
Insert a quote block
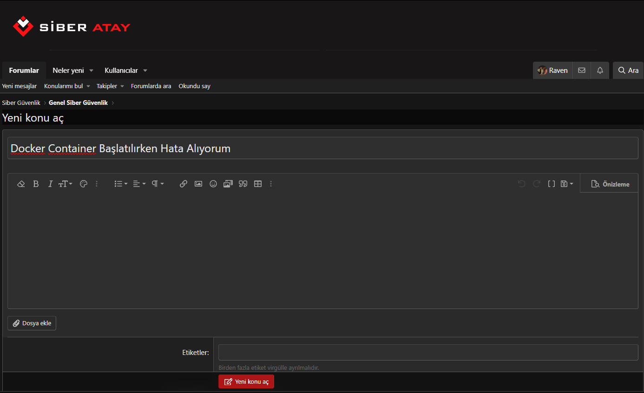243,184
